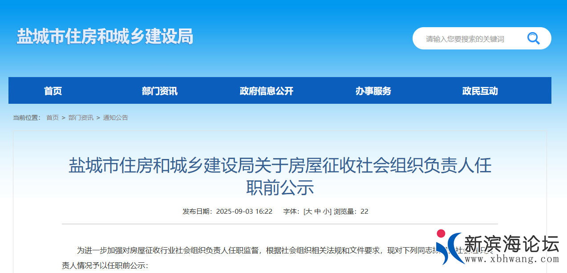Open 政府信息公开 navigation item

pyautogui.click(x=267, y=90)
